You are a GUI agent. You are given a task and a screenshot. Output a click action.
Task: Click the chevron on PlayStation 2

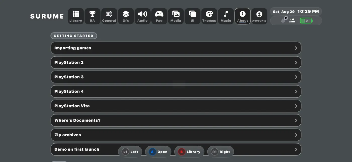pos(296,63)
